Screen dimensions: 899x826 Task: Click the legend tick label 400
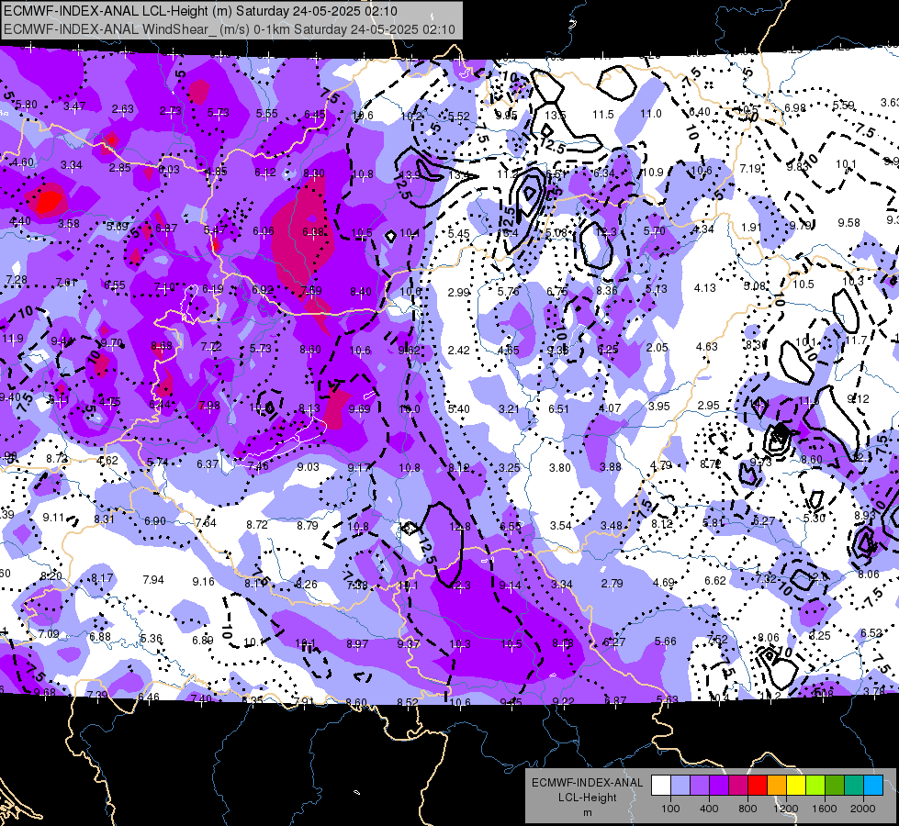(709, 809)
